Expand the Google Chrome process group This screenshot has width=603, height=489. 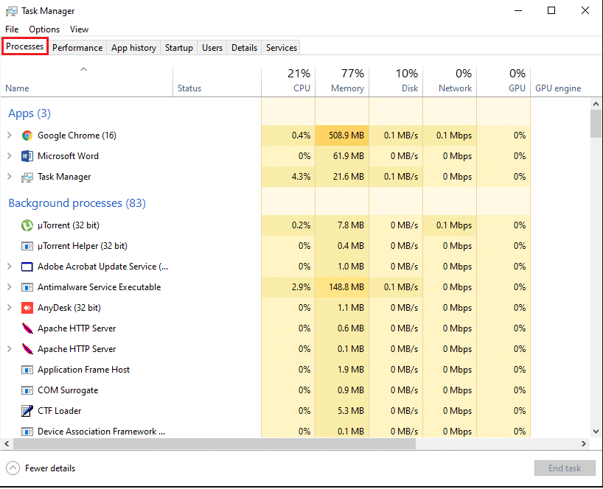(10, 136)
